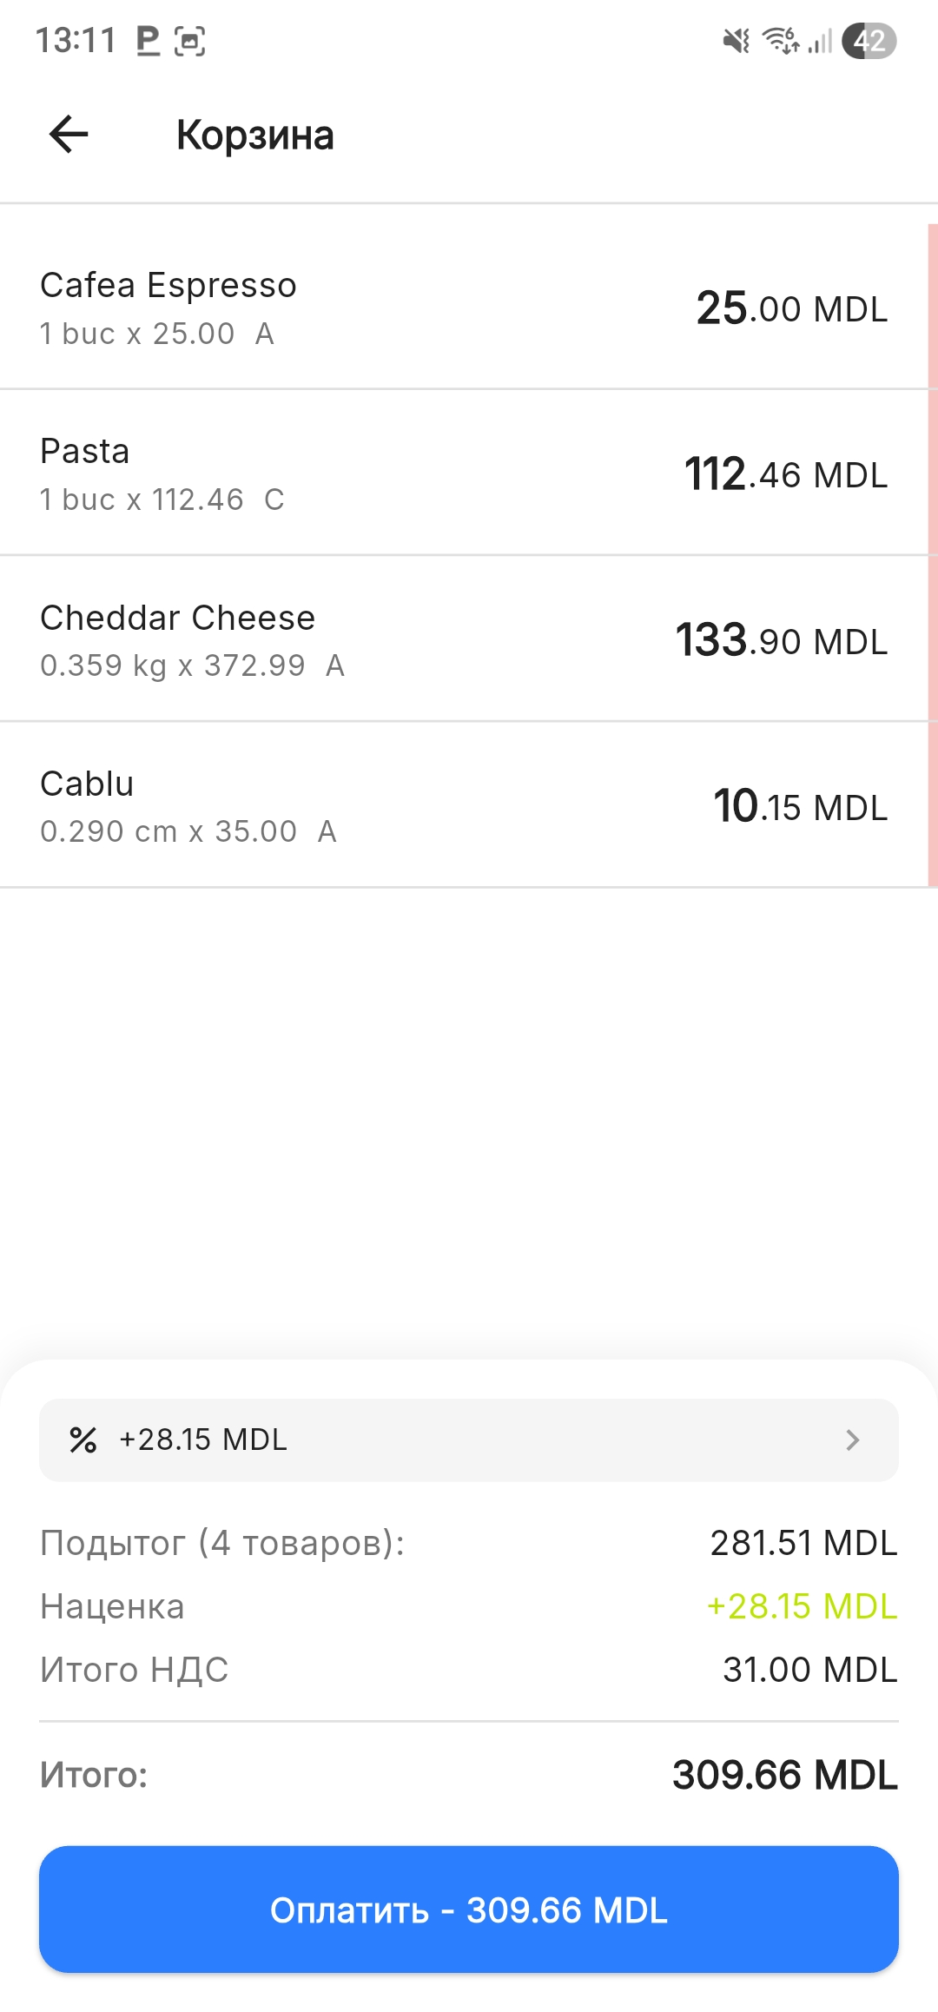Tap the percent markup icon
This screenshot has width=938, height=2012.
click(x=83, y=1440)
